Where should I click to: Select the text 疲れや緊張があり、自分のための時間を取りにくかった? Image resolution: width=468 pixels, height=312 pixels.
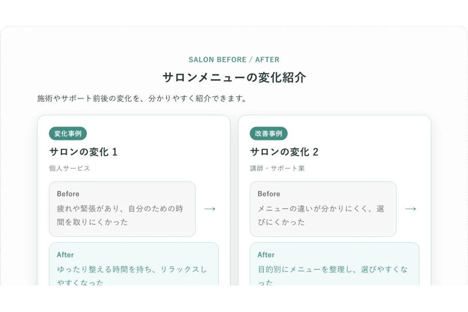click(x=120, y=215)
